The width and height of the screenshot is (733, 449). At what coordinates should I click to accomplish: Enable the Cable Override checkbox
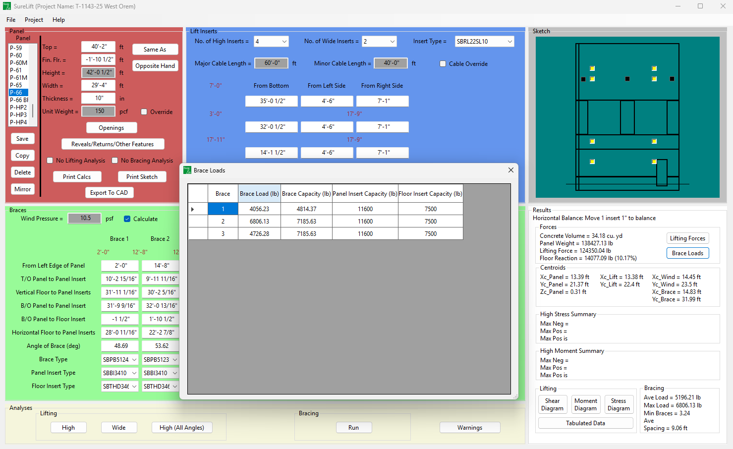443,64
